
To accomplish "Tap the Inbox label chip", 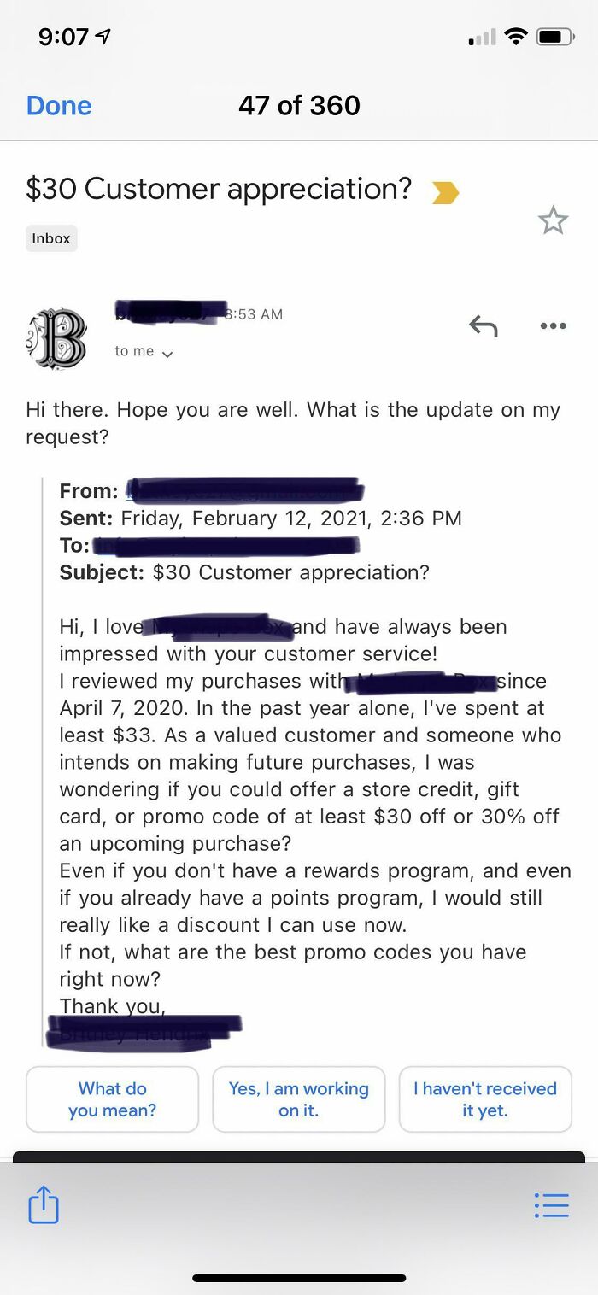I will tap(50, 238).
